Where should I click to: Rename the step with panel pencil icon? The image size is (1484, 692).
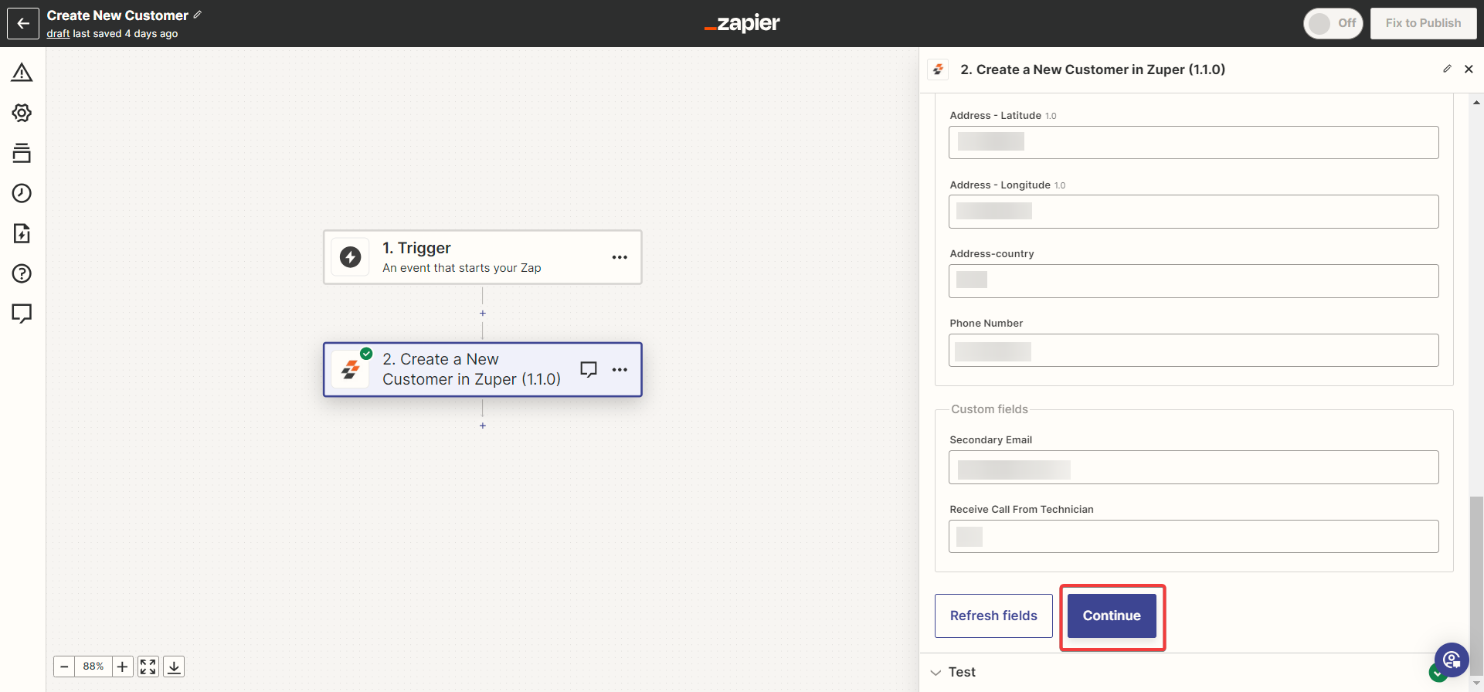(1447, 69)
